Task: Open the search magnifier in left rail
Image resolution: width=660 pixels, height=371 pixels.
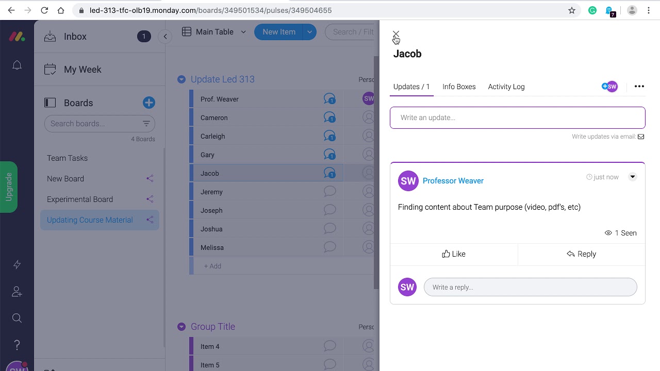Action: [x=17, y=318]
